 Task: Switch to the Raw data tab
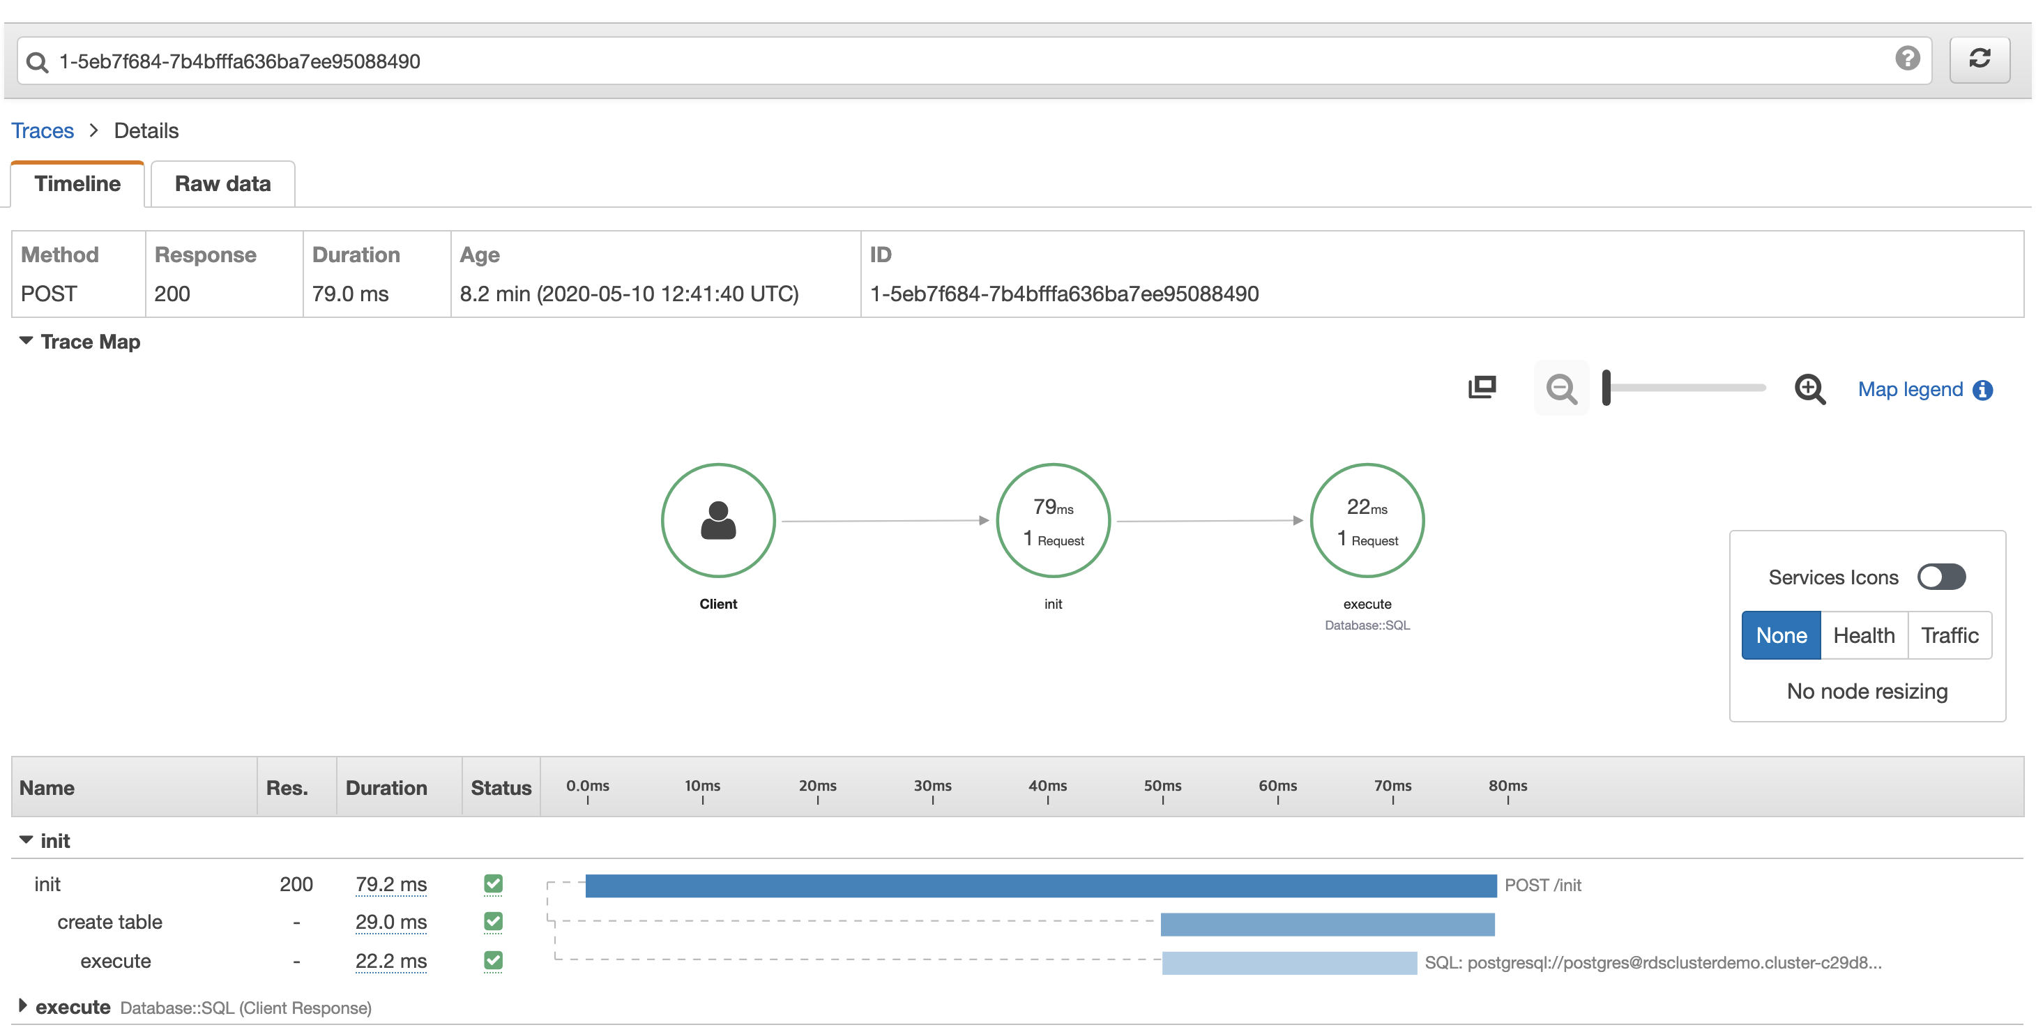[222, 184]
